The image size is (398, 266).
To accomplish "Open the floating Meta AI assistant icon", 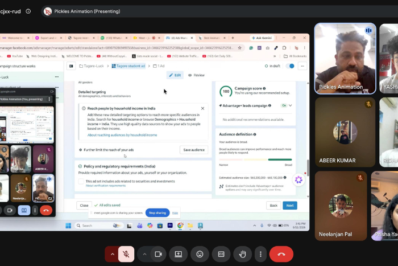I will click(298, 180).
